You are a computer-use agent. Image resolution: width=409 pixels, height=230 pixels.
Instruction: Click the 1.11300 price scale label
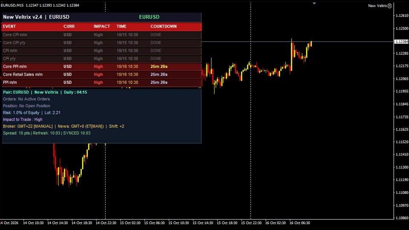(x=402, y=167)
